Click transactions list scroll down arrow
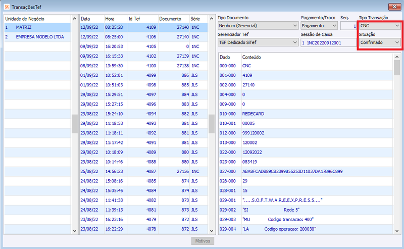 (x=212, y=231)
